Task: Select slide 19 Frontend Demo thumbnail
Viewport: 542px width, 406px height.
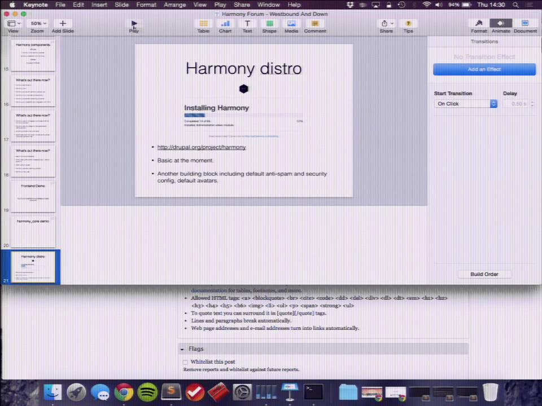Action: coord(33,197)
